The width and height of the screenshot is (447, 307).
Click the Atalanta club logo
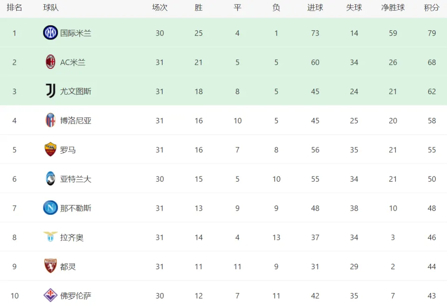(x=50, y=178)
